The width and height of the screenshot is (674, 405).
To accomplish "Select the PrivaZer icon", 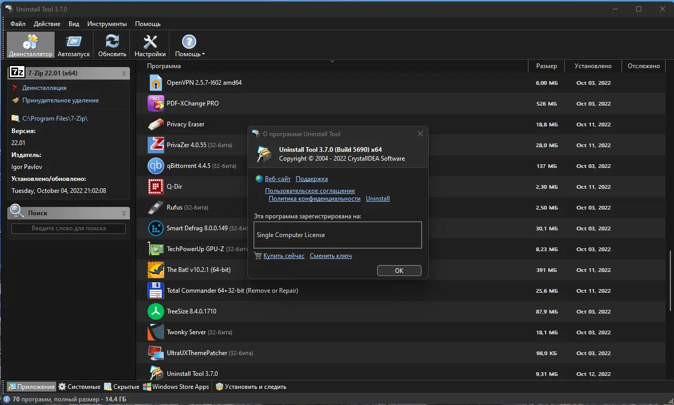I will point(156,145).
